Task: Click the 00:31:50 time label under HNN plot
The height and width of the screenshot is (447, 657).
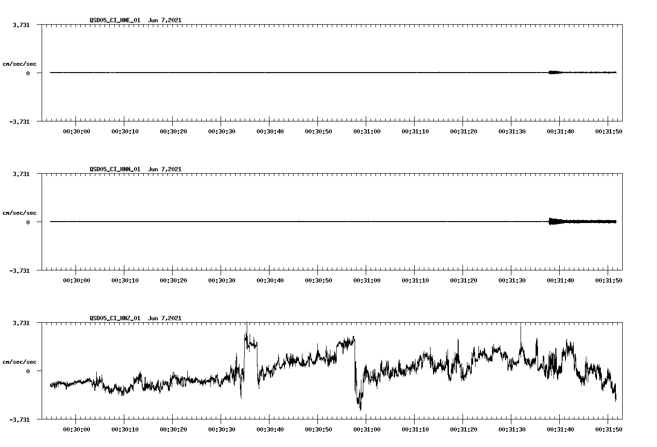Action: (609, 281)
